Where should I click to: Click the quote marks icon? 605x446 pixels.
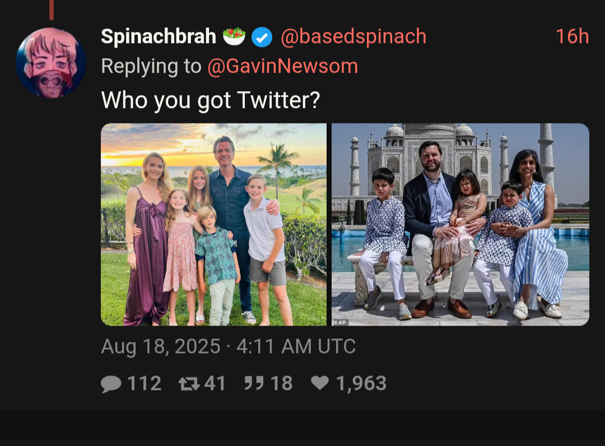point(254,383)
